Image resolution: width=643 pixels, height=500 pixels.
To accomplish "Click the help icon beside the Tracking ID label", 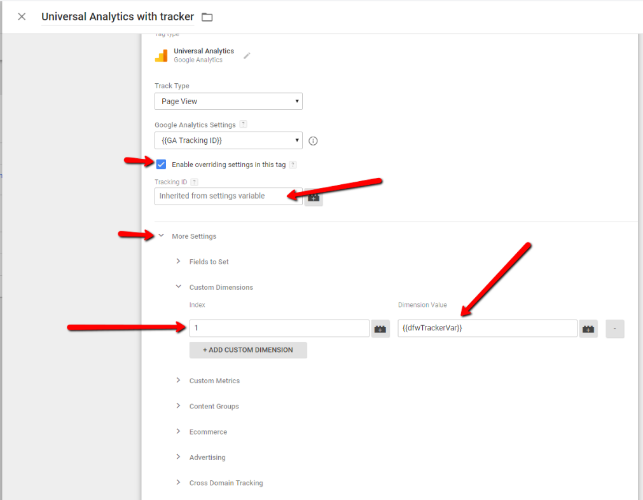I will (195, 182).
